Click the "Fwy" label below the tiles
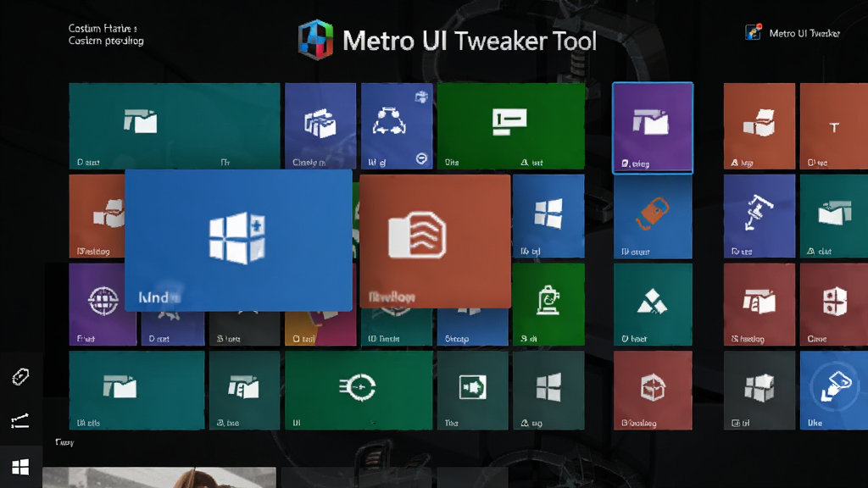This screenshot has width=868, height=488. point(64,442)
